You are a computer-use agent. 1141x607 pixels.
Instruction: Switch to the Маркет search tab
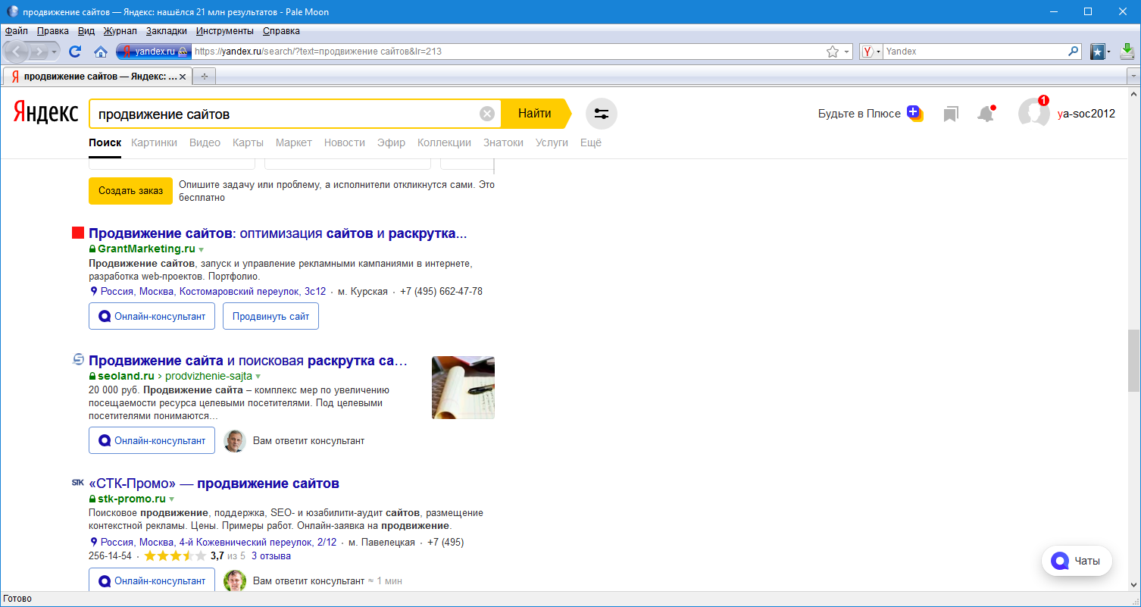tap(294, 142)
